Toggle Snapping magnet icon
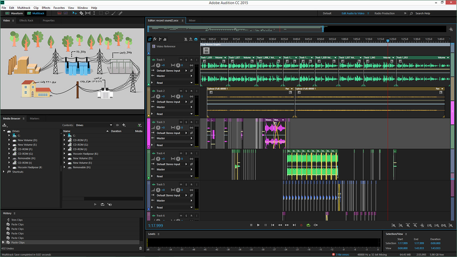The height and width of the screenshot is (257, 457). [196, 39]
